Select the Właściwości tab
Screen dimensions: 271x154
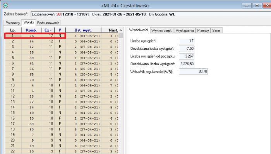coord(139,30)
